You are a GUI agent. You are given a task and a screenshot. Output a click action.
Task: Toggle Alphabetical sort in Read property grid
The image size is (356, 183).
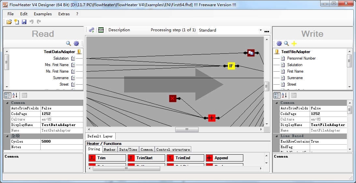(x=15, y=95)
